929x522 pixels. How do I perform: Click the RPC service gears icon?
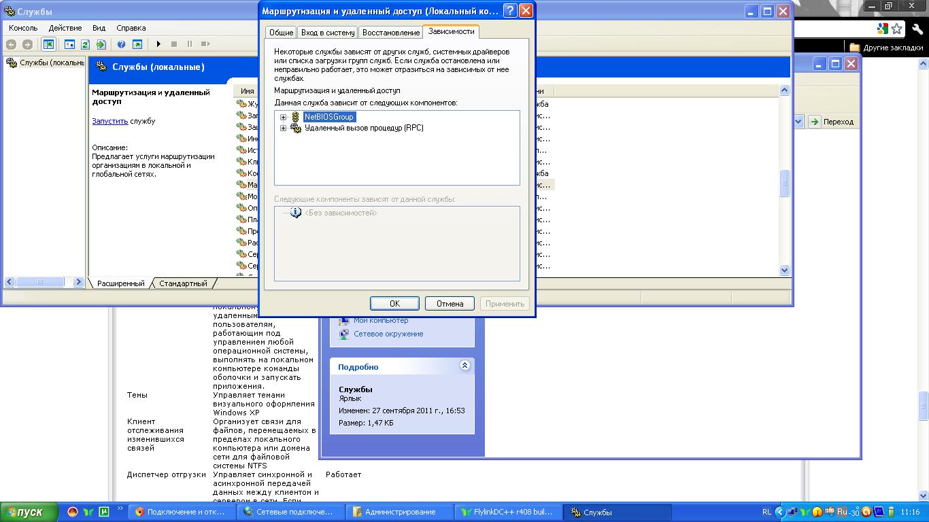point(296,128)
